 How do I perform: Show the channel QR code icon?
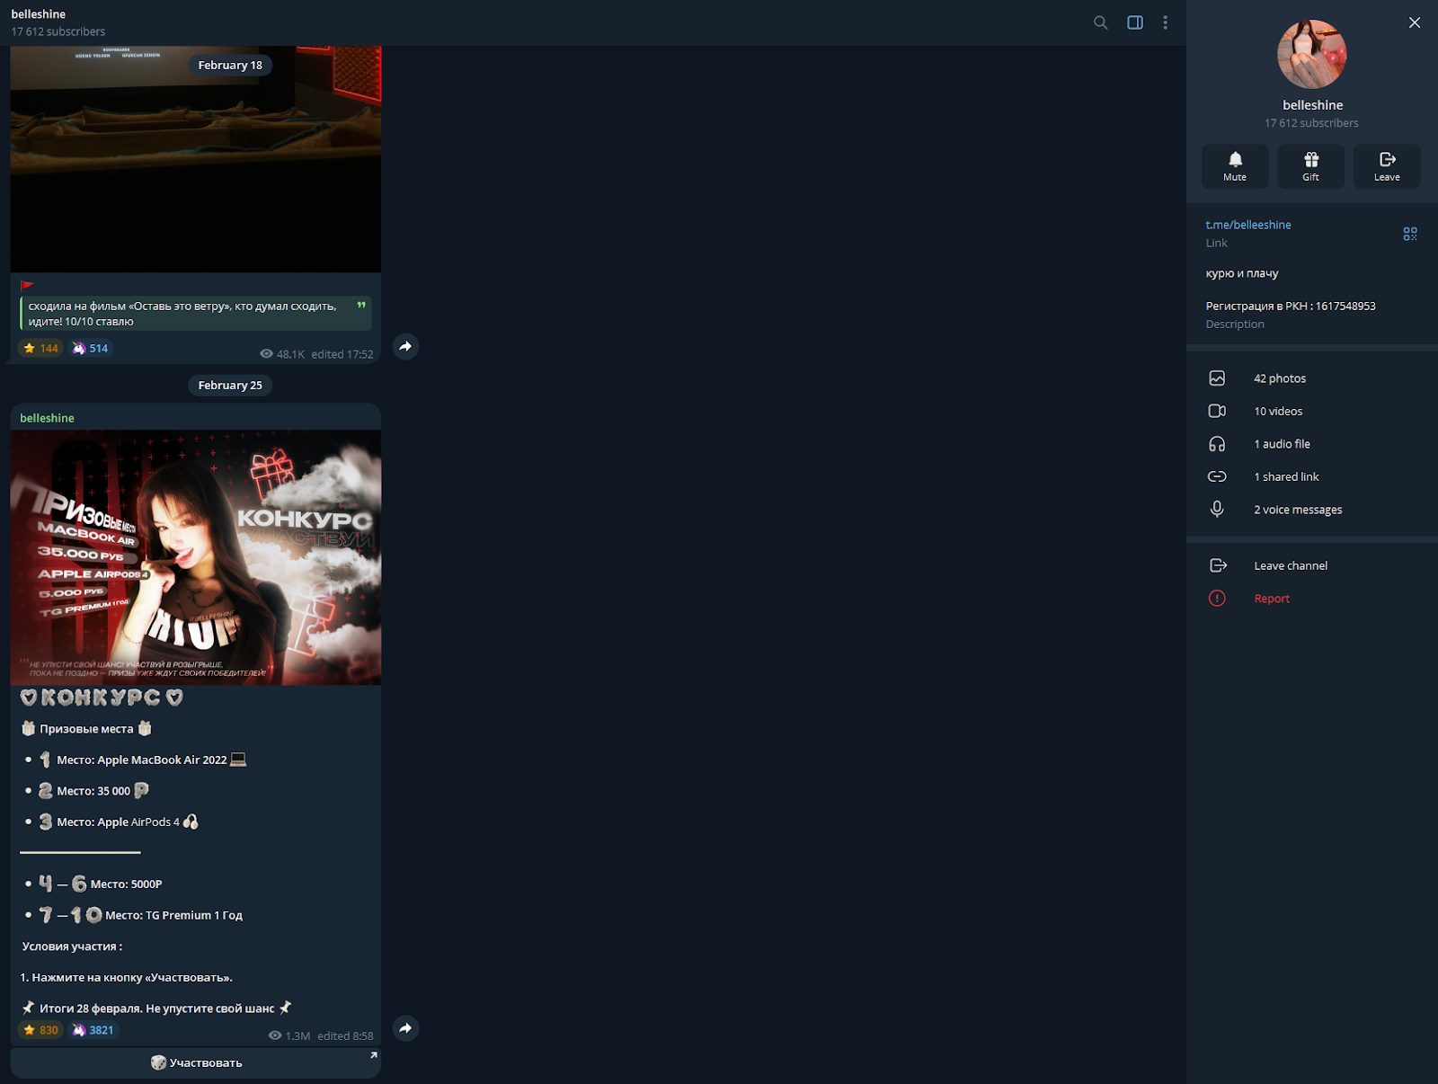[1409, 234]
